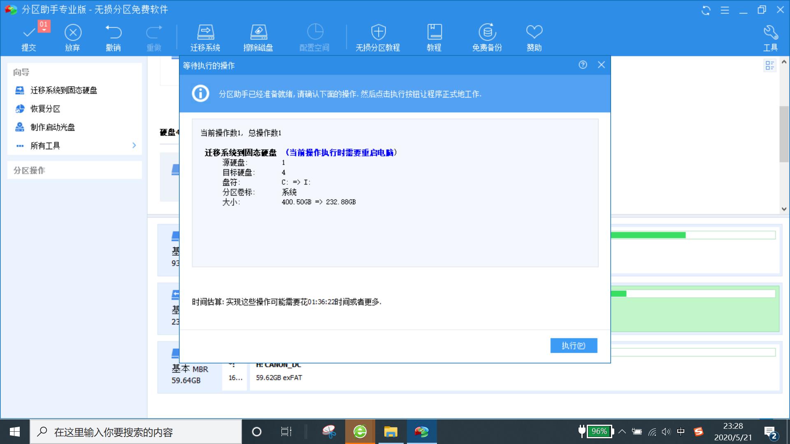Click the refresh icon in the title bar
Image resolution: width=790 pixels, height=444 pixels.
click(705, 10)
